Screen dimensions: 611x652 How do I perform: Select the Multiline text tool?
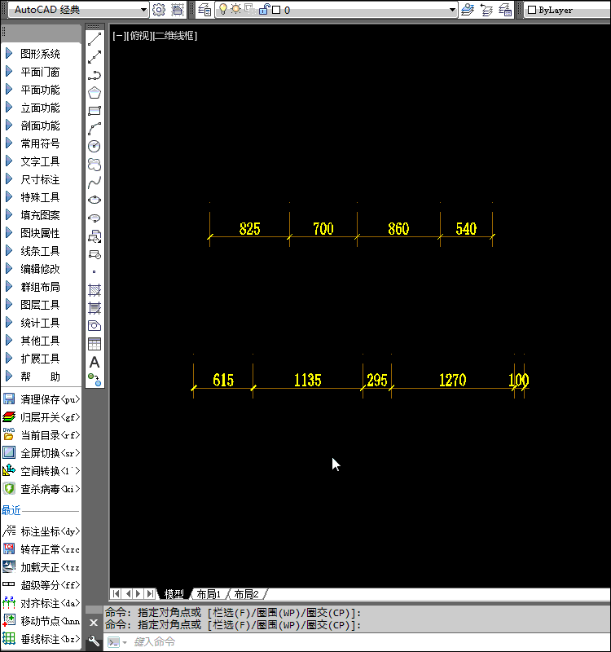[x=95, y=362]
